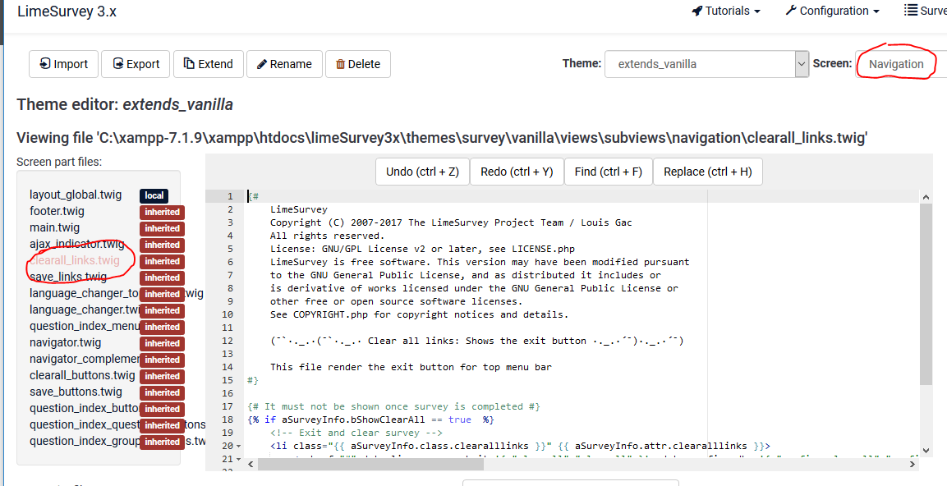Open question_index_butto file entry
The image size is (947, 486).
point(85,408)
